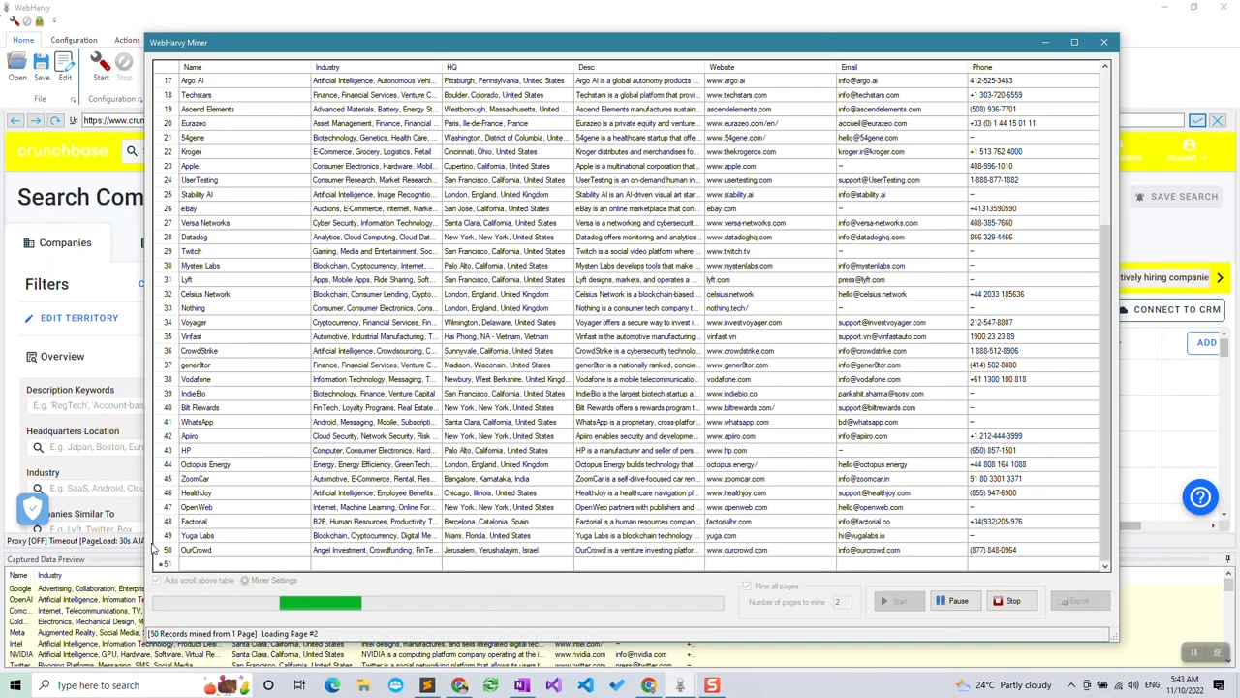Click the Open file icon
1240x698 pixels.
point(17,64)
